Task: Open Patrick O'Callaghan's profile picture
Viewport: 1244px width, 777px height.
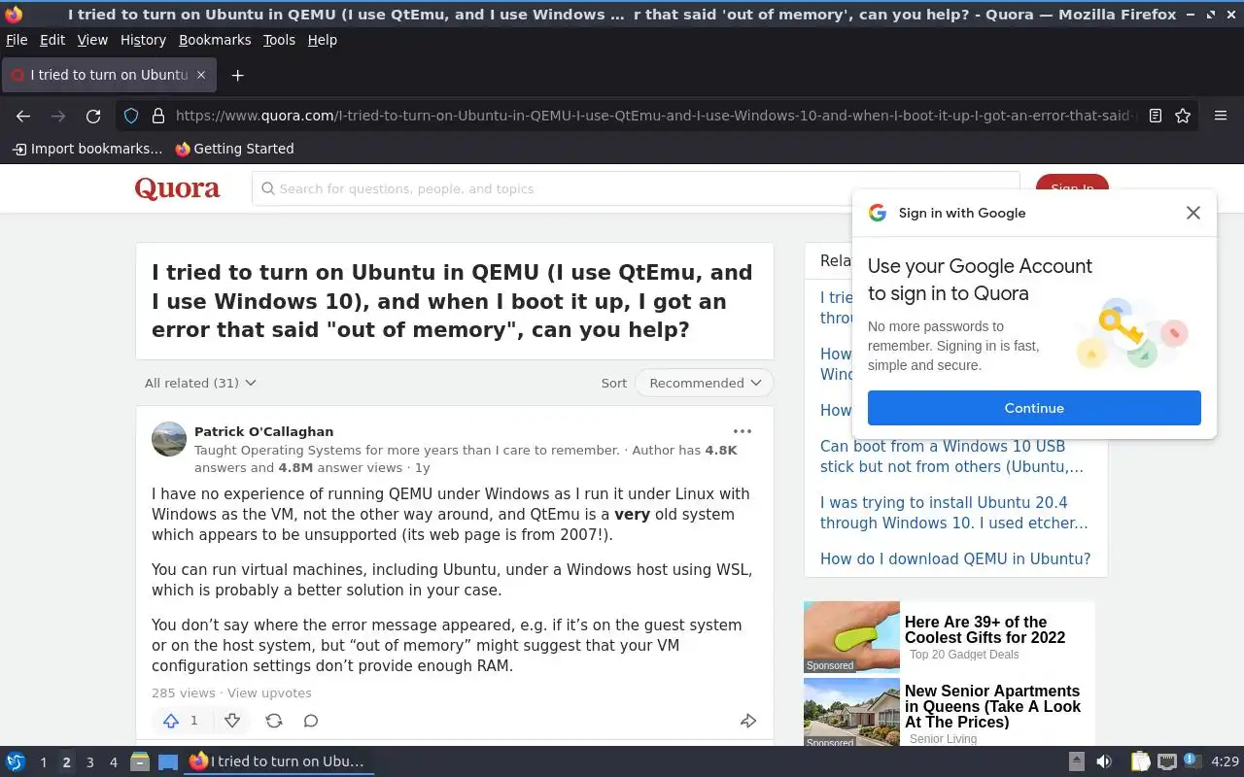Action: tap(169, 439)
